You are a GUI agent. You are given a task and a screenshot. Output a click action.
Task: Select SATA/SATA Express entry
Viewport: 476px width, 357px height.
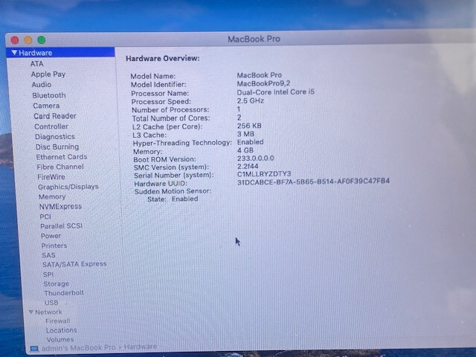[74, 264]
